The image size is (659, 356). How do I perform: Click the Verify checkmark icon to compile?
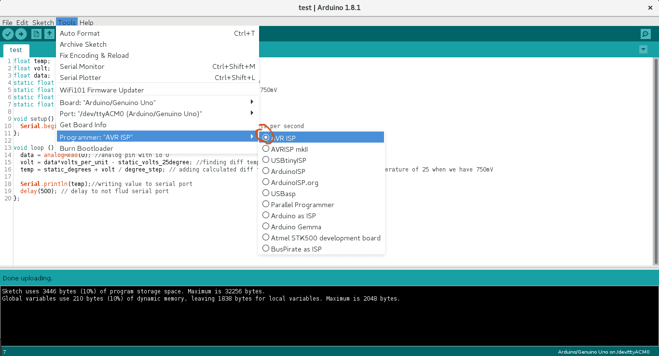(x=8, y=34)
